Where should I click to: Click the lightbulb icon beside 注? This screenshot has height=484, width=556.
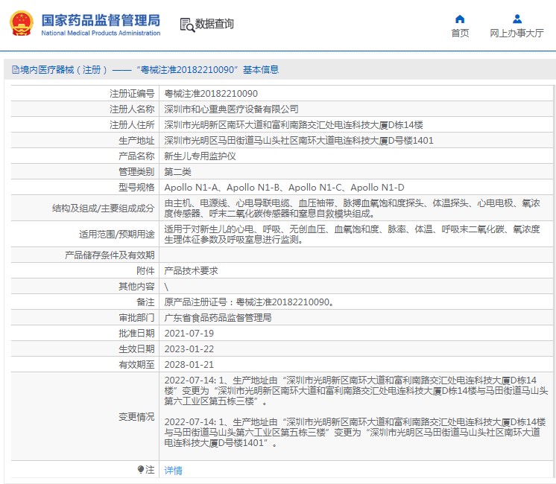[140, 469]
